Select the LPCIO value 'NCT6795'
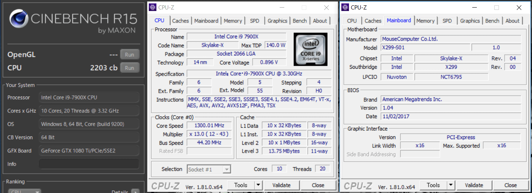Image resolution: width=532 pixels, height=193 pixels. pos(451,77)
